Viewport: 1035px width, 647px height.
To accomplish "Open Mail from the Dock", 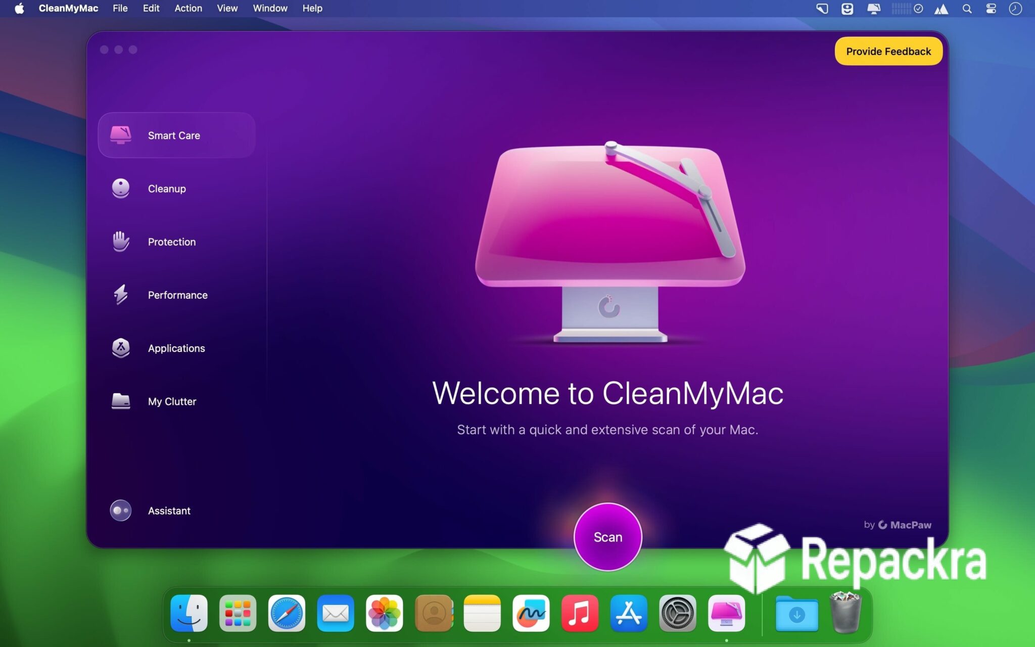I will (x=336, y=613).
